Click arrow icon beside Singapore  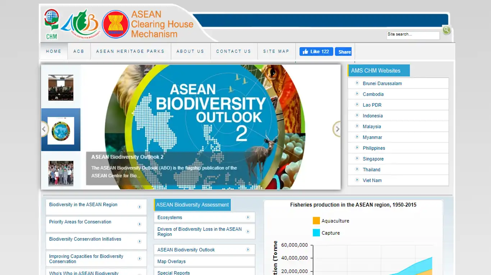pyautogui.click(x=357, y=158)
